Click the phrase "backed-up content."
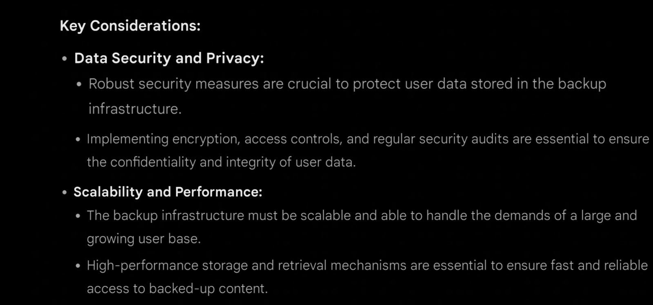The width and height of the screenshot is (653, 305). [x=209, y=289]
